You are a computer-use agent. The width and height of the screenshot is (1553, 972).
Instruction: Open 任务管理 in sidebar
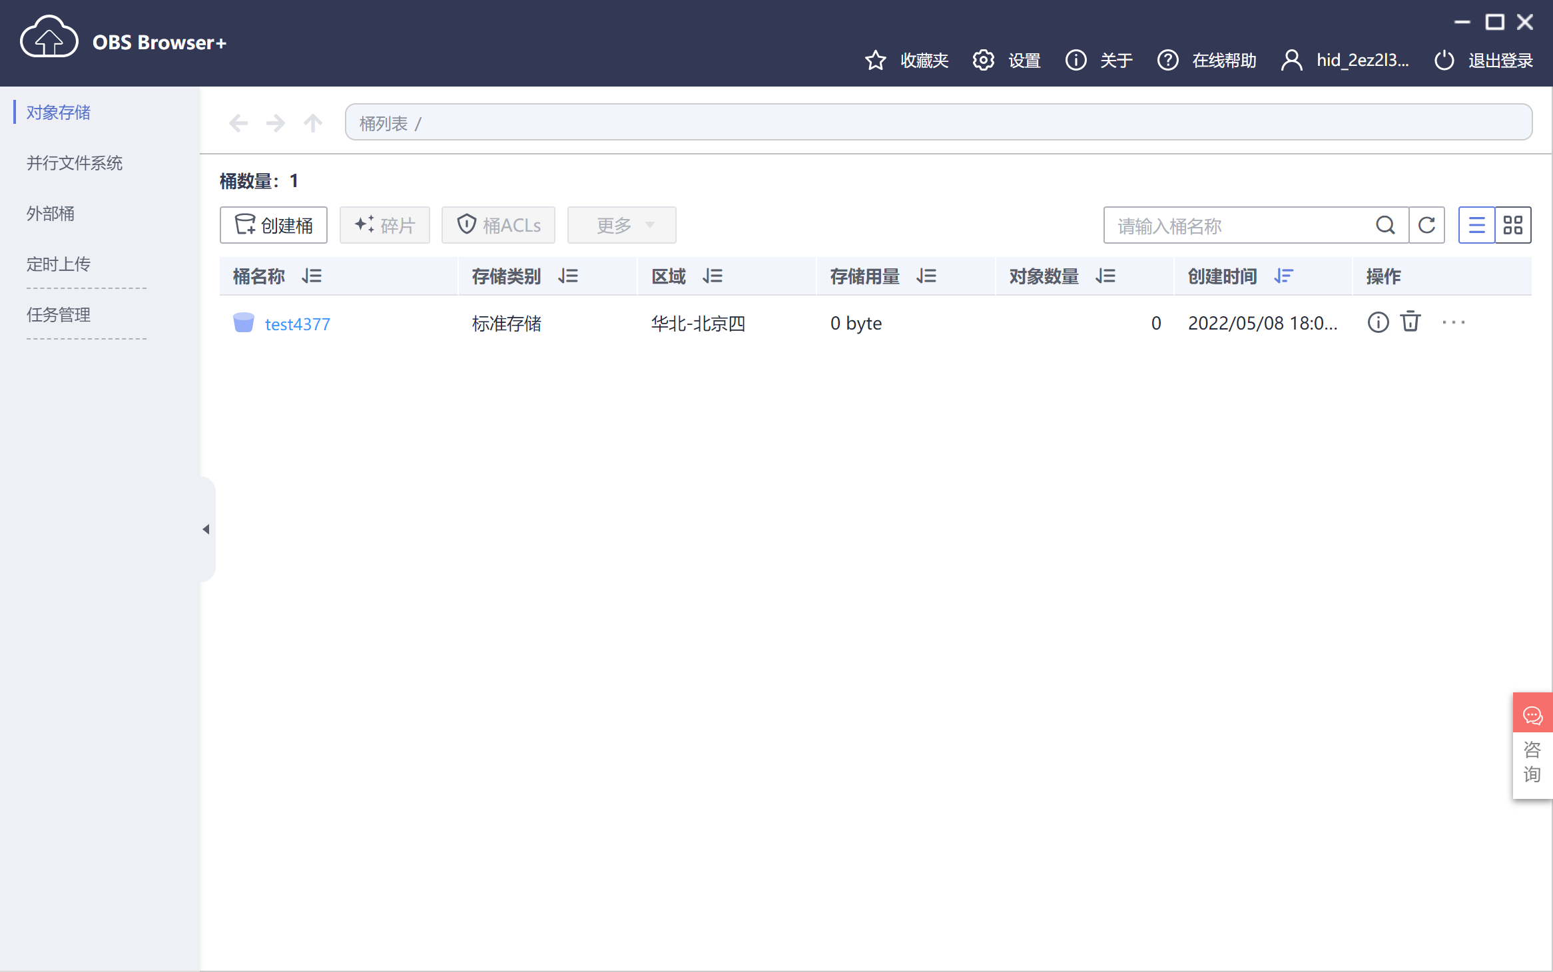click(x=59, y=315)
